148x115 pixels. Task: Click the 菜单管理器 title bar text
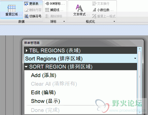[x=32, y=43]
